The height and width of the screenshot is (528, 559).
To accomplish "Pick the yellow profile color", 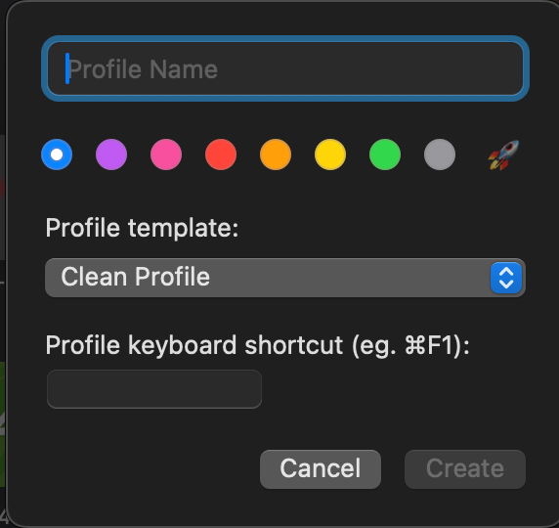I will click(x=330, y=154).
